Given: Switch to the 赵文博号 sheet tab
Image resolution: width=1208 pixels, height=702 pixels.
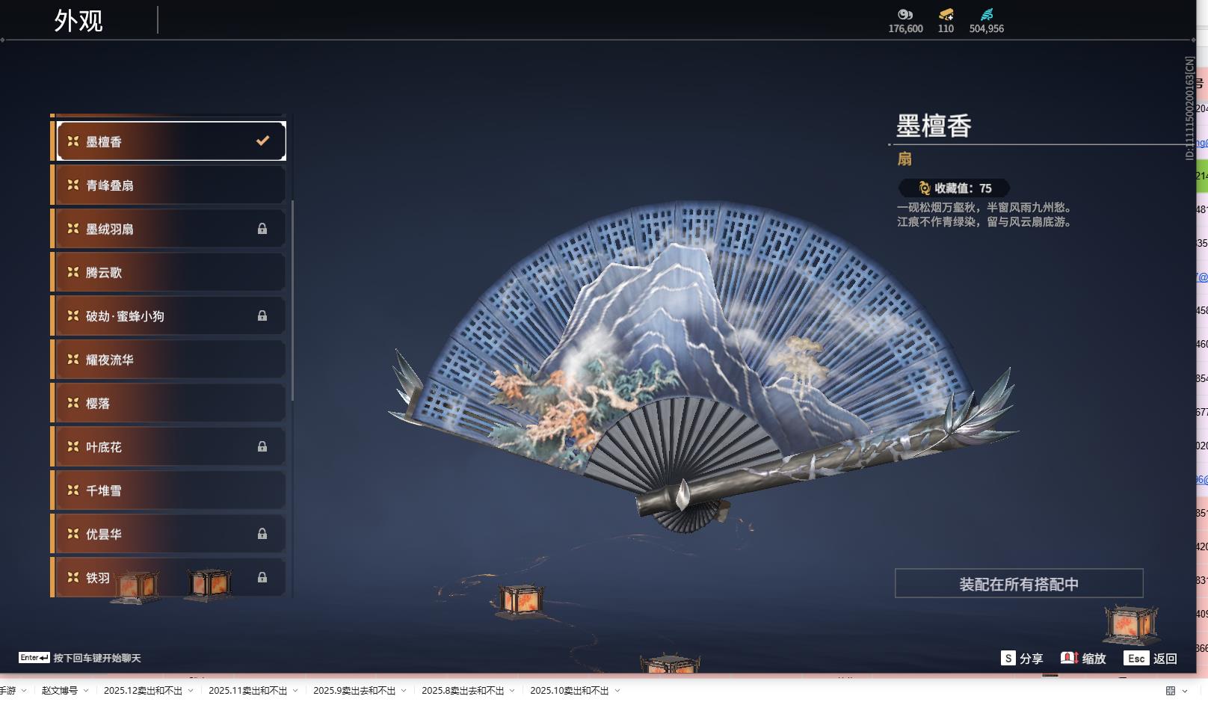Looking at the screenshot, I should click(60, 691).
